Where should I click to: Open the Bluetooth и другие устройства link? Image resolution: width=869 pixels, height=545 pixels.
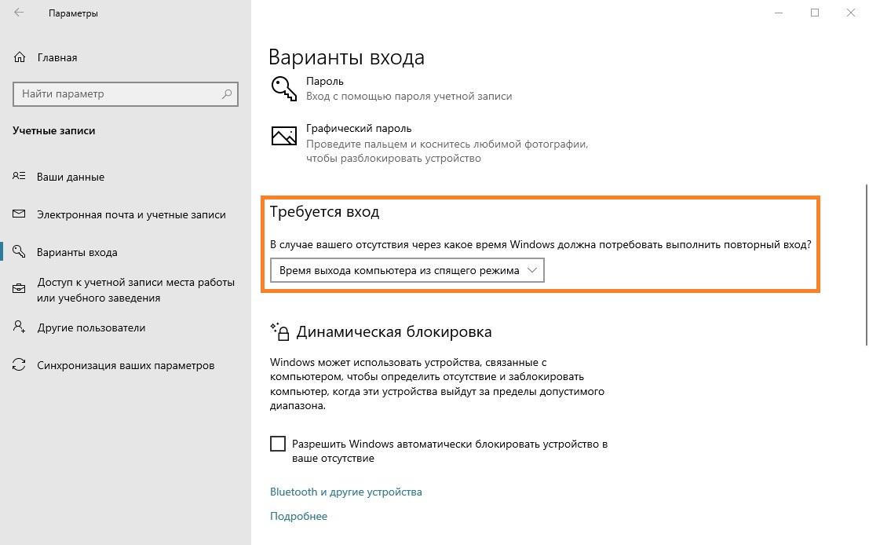[346, 492]
